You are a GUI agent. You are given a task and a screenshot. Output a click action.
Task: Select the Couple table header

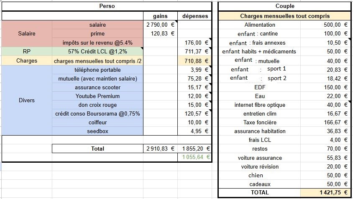click(284, 6)
